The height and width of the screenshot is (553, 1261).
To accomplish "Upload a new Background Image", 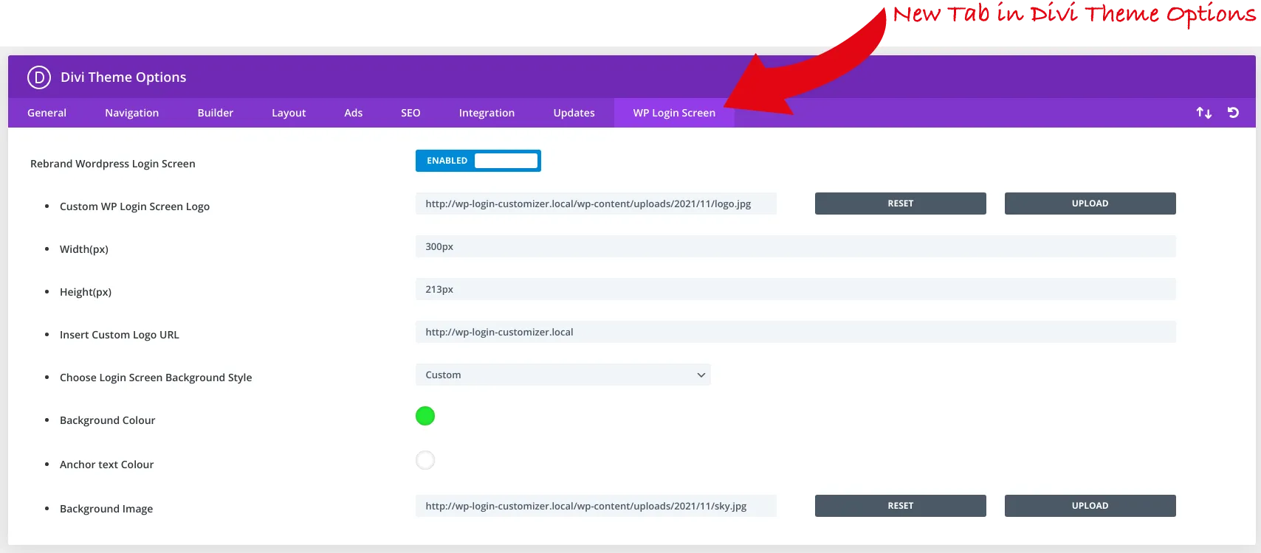I will 1090,506.
